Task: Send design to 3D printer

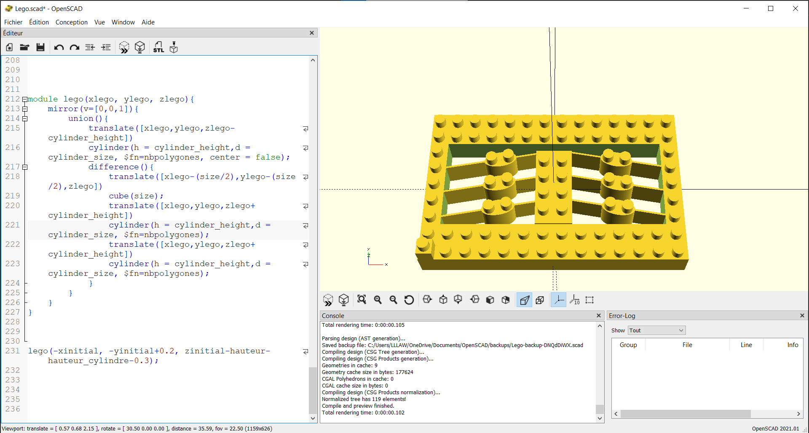Action: 174,47
